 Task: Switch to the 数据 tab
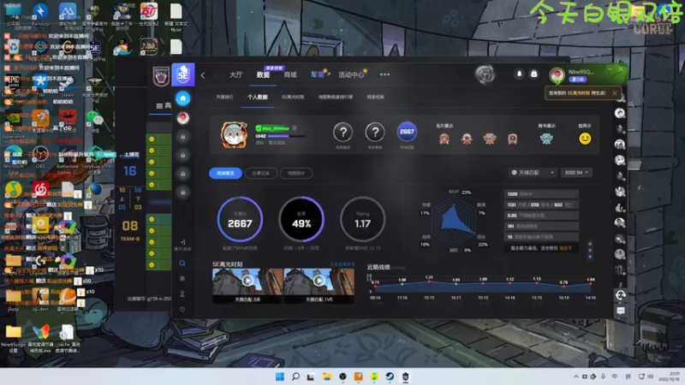pyautogui.click(x=263, y=74)
